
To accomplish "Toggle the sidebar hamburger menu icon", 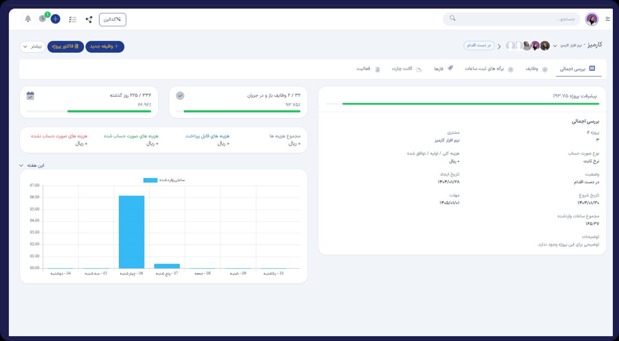I will pos(608,19).
